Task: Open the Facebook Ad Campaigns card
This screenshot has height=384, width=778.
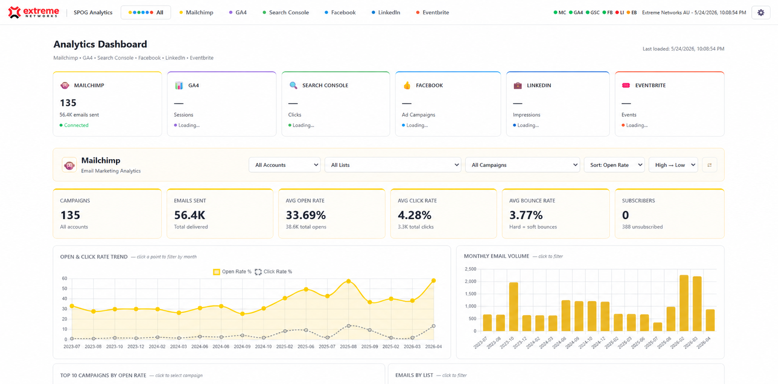Action: pyautogui.click(x=448, y=104)
